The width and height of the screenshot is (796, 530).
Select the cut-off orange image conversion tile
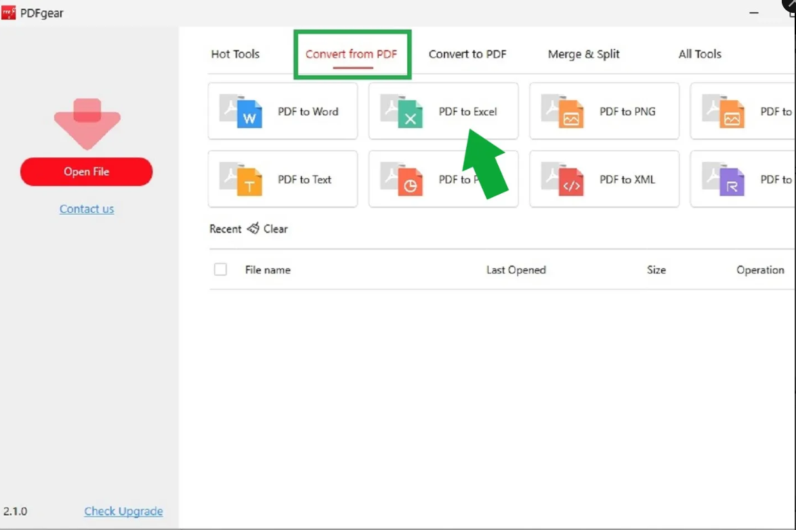click(743, 111)
